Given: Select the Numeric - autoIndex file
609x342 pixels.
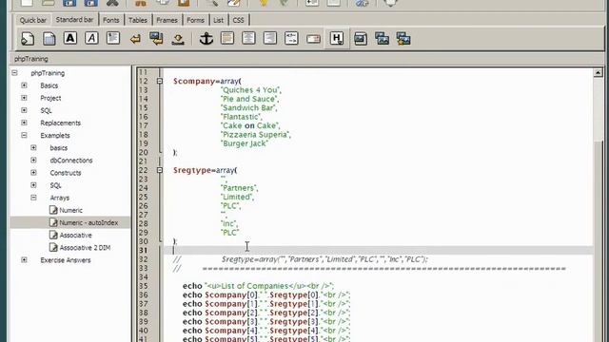Looking at the screenshot, I should click(88, 222).
